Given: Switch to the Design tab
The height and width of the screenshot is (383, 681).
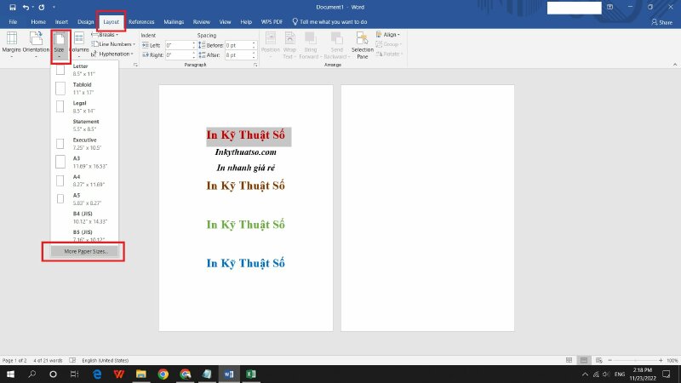Looking at the screenshot, I should coord(86,22).
